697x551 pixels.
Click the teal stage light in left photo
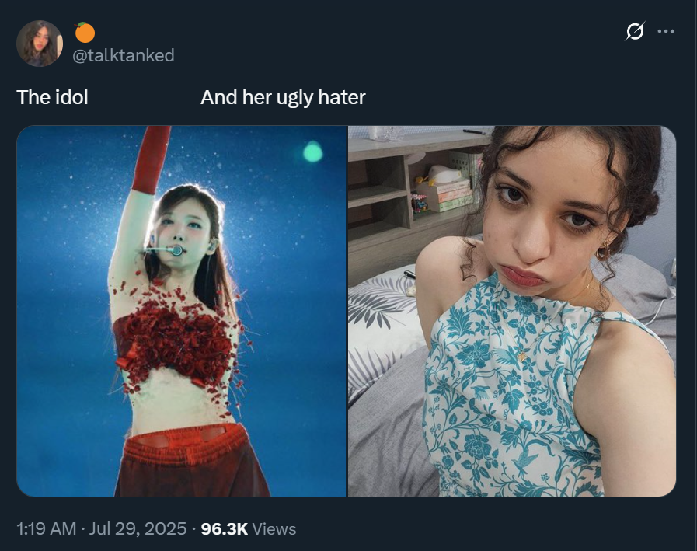coord(313,152)
